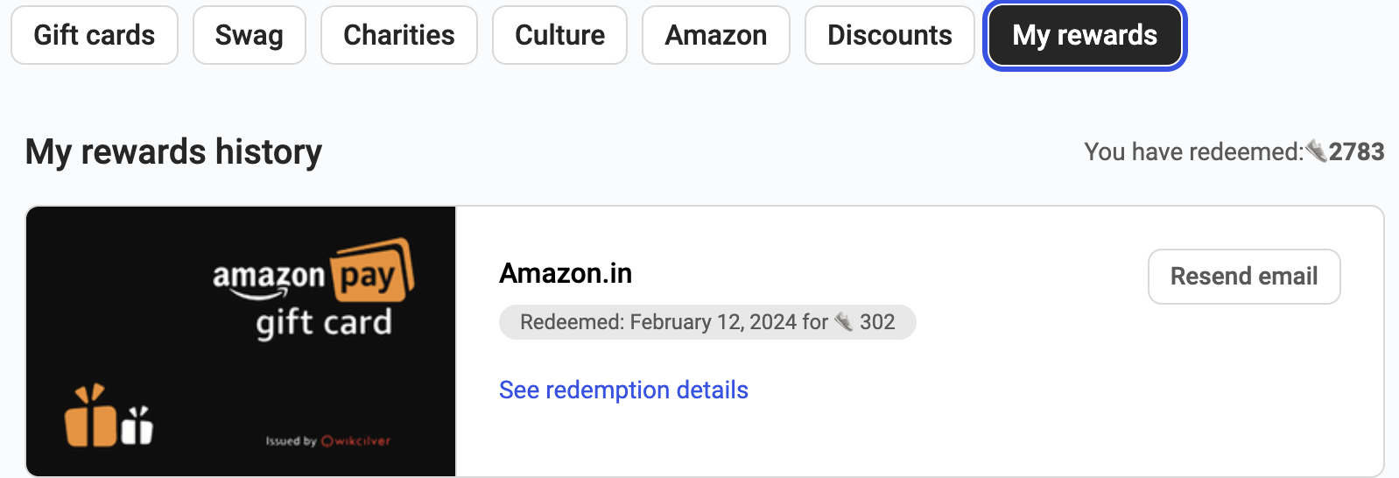1399x478 pixels.
Task: View the Discounts tab
Action: click(889, 35)
